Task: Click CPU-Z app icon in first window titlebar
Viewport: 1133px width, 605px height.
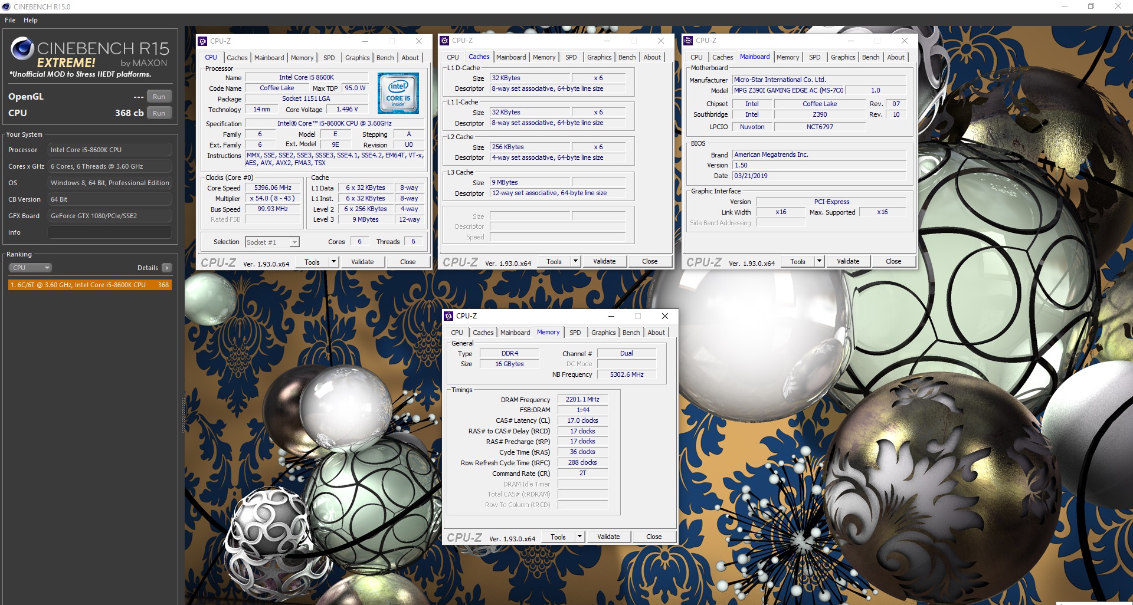Action: click(x=202, y=41)
